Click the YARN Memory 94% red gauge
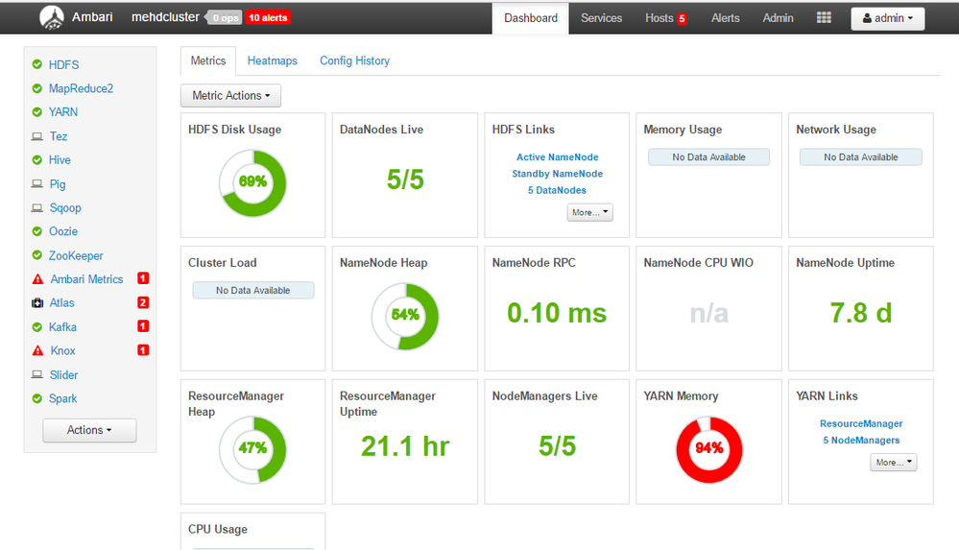The height and width of the screenshot is (550, 959). (x=709, y=449)
